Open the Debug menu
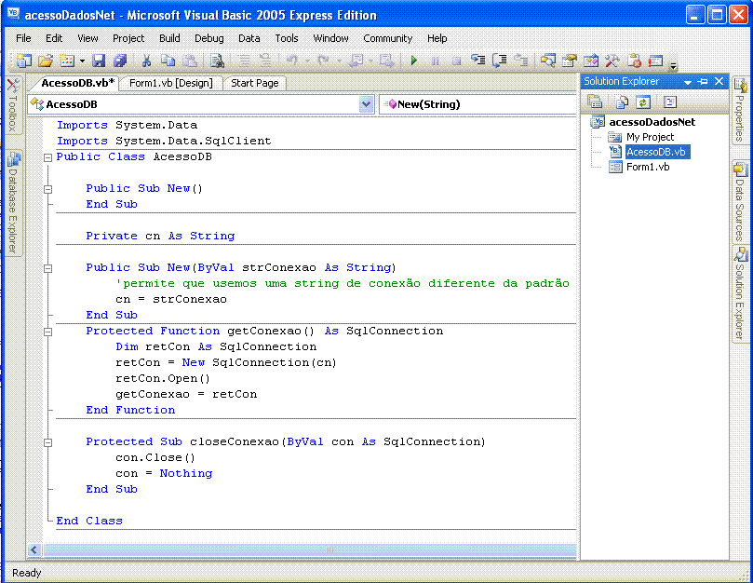The image size is (753, 583). pos(208,38)
